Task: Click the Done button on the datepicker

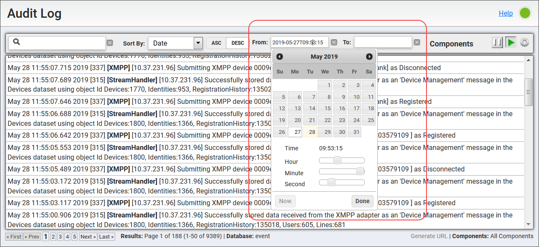Action: pyautogui.click(x=362, y=201)
